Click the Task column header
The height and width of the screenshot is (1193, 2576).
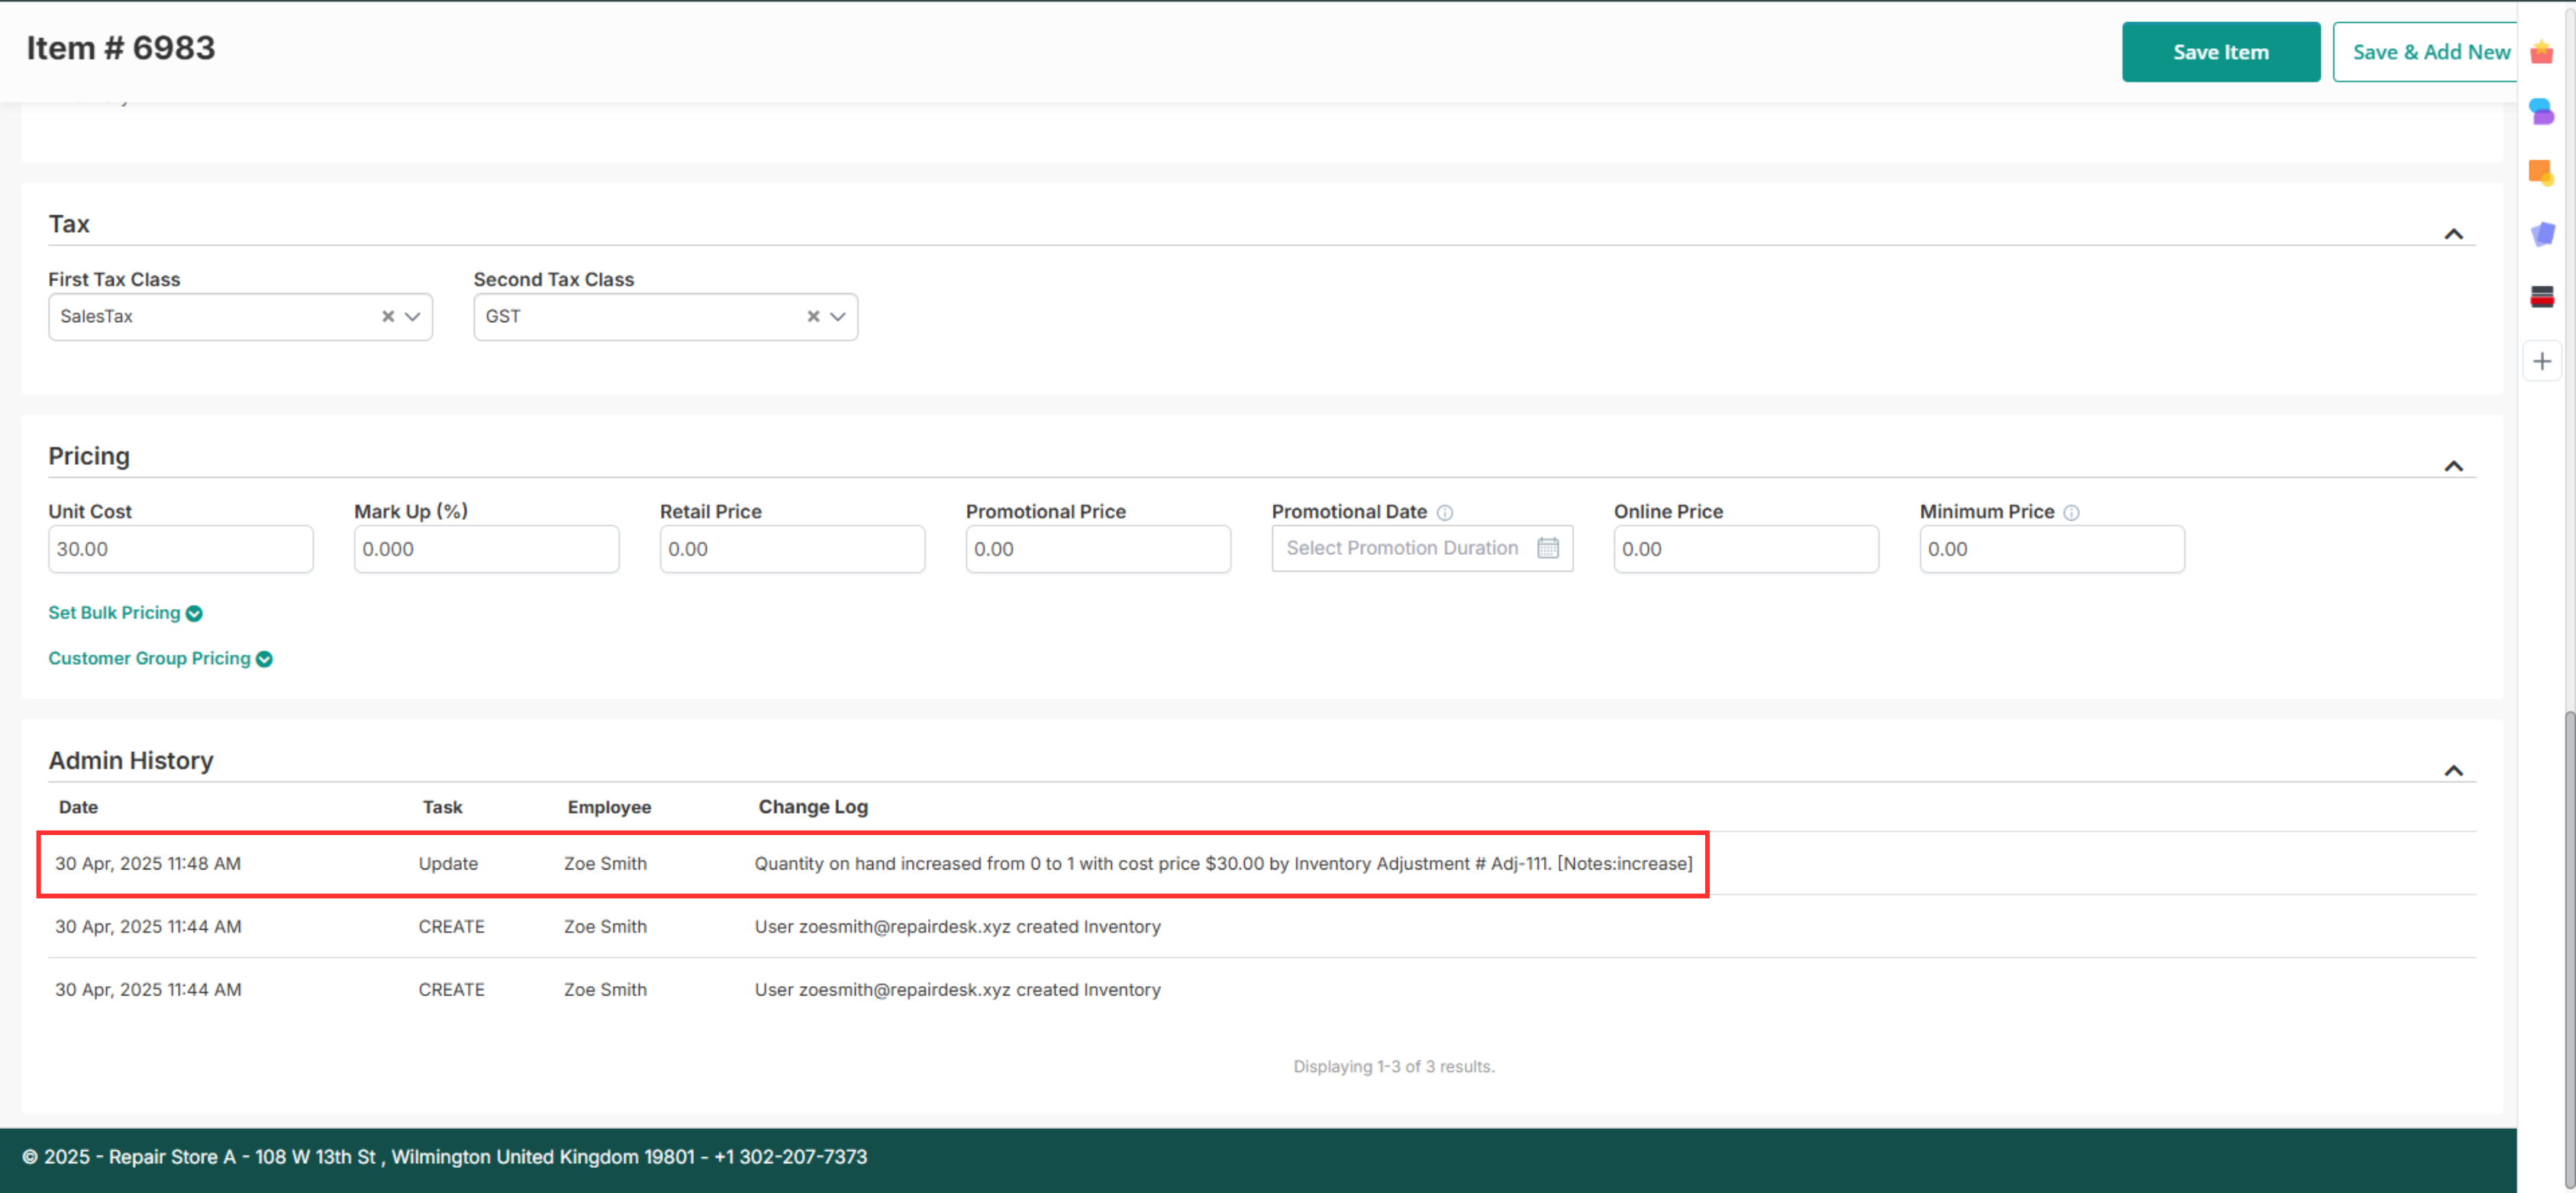[x=442, y=807]
